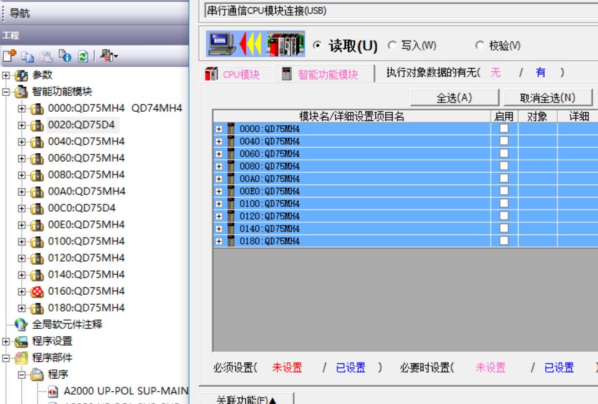Click the red error icon on 0160:QD75MH4
Screen dimensions: 598x404
(x=37, y=292)
